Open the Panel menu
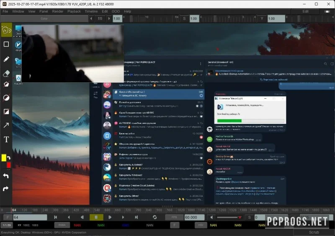Screen dimensions: 335x236 [44, 11]
